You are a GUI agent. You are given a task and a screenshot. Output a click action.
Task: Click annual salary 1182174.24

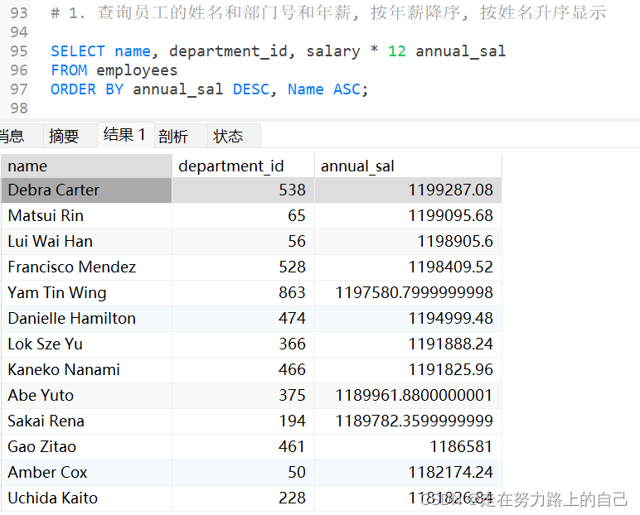click(408, 473)
